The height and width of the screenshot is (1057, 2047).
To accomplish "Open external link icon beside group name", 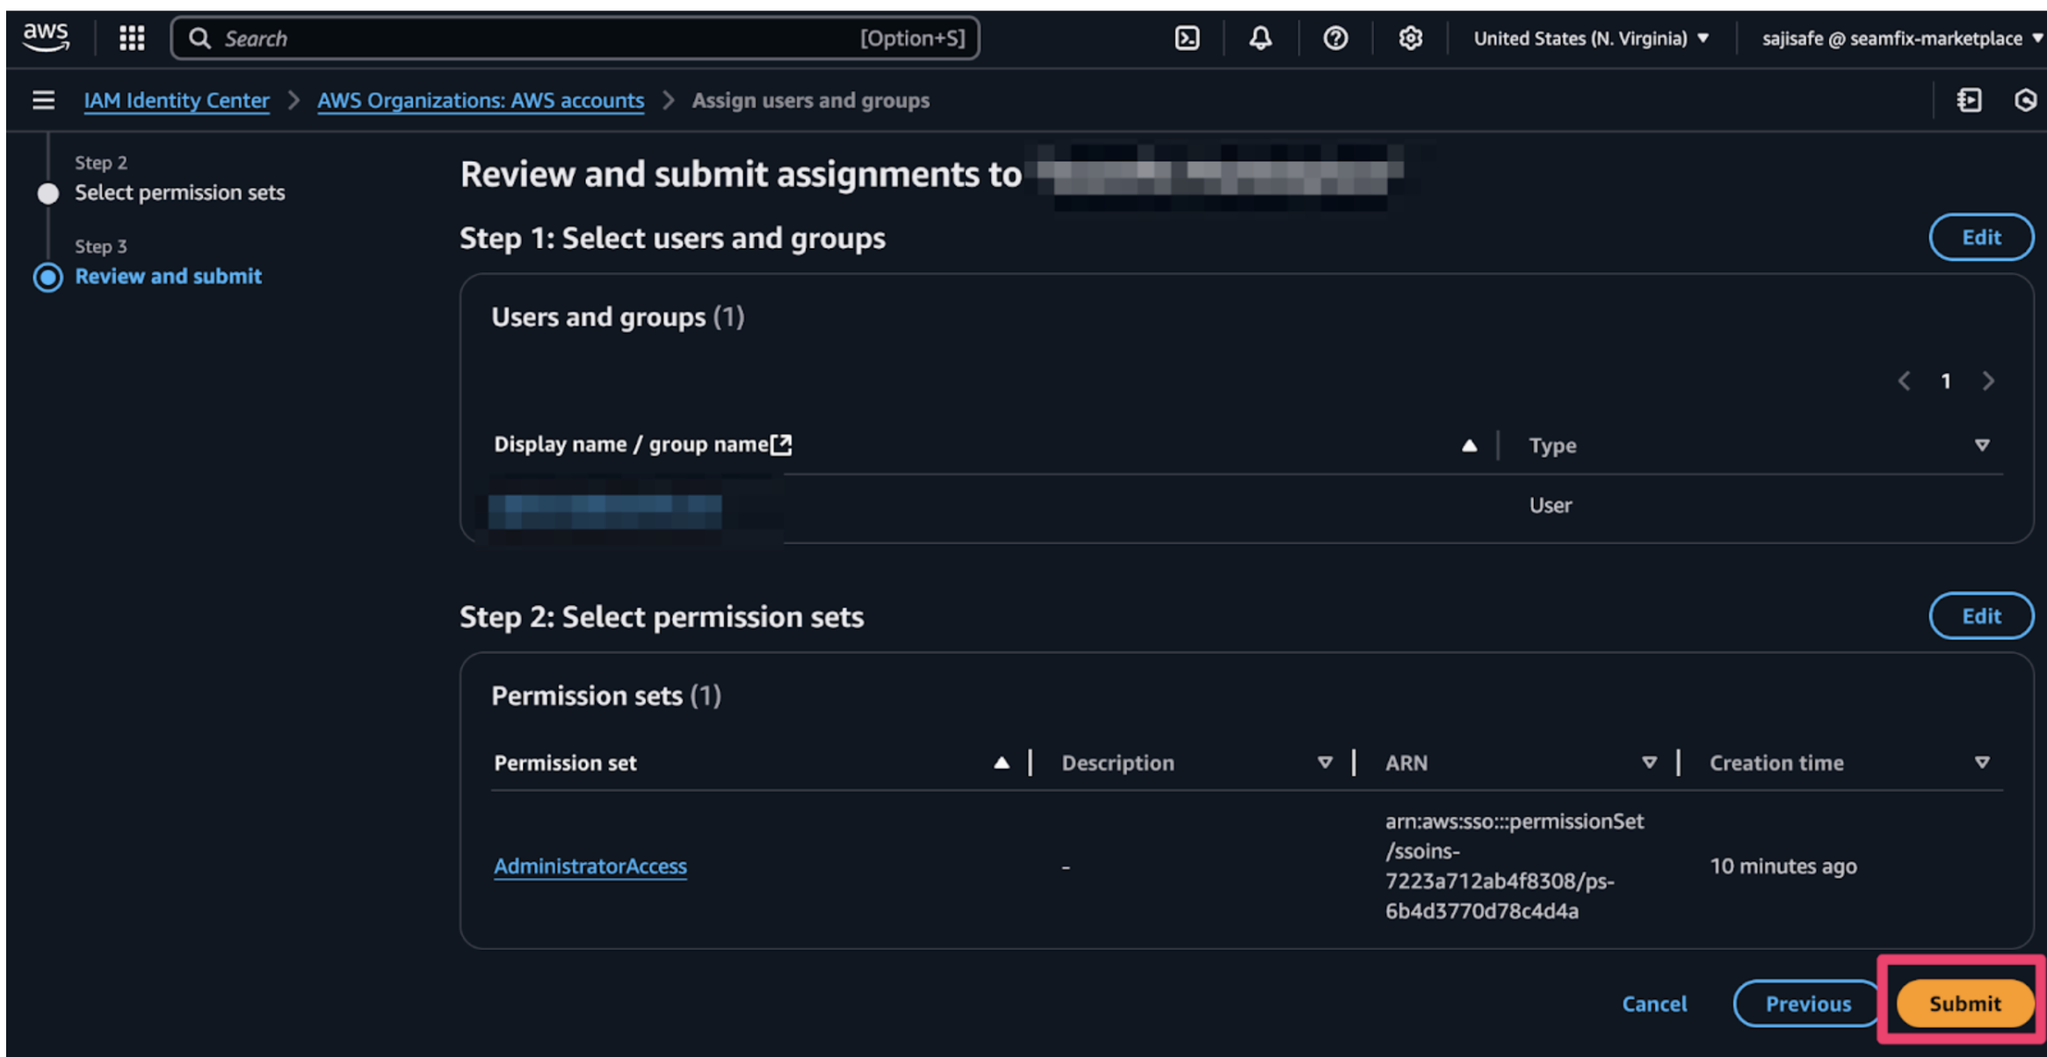I will (781, 444).
